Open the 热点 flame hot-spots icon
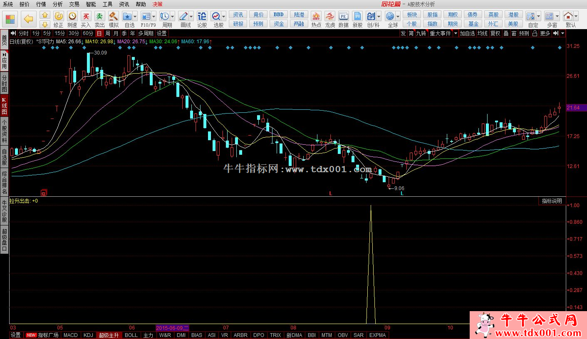 [316, 17]
